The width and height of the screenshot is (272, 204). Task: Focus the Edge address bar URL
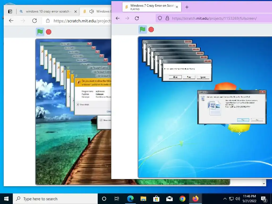[x=82, y=21]
